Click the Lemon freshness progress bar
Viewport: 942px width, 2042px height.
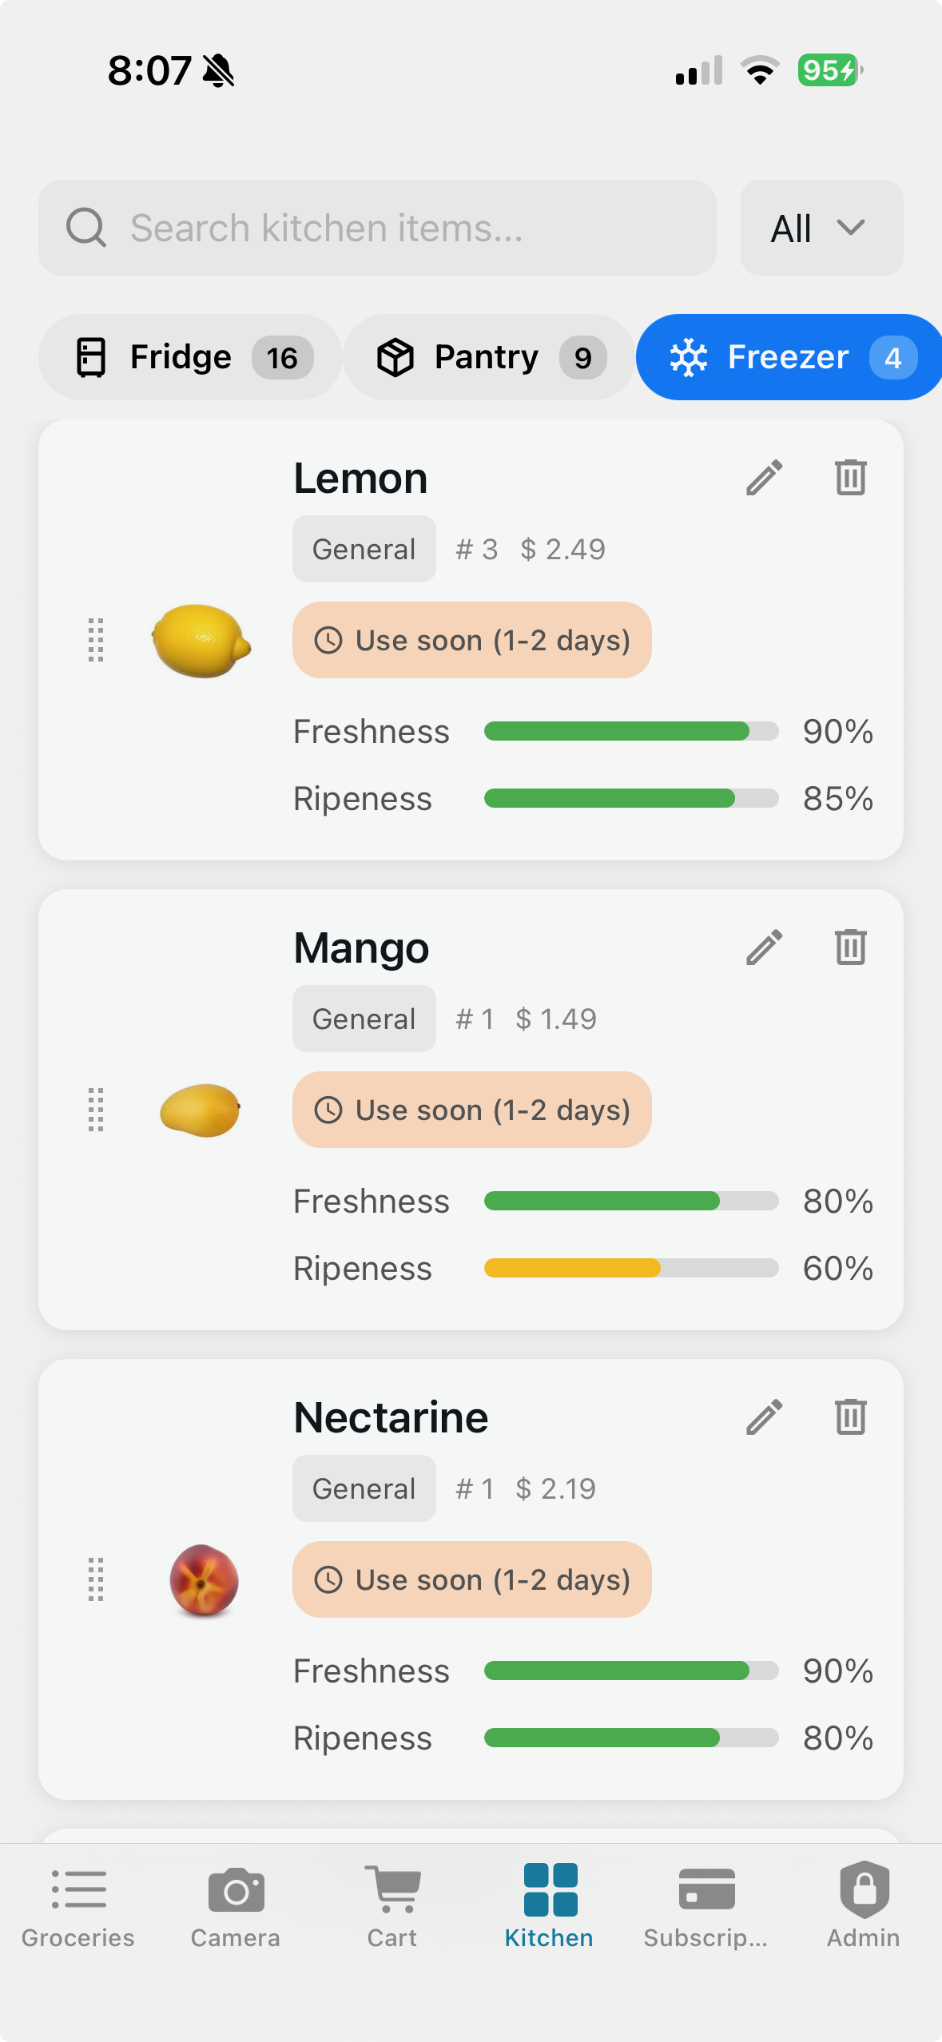tap(631, 731)
